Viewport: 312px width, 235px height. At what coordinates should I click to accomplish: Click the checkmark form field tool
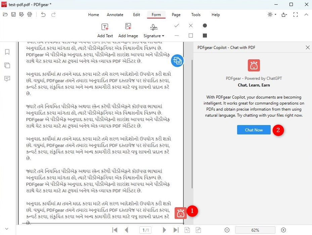(x=176, y=25)
